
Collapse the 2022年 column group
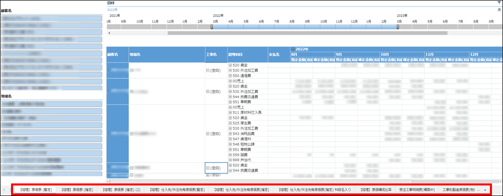pos(293,49)
